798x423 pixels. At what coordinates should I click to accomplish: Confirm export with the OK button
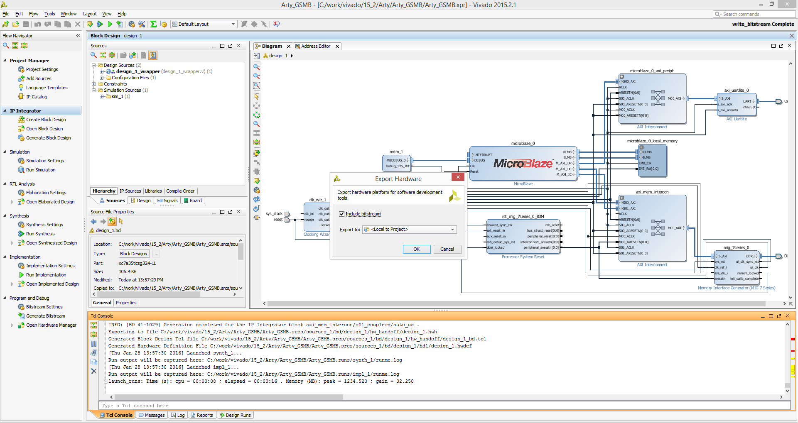[417, 249]
